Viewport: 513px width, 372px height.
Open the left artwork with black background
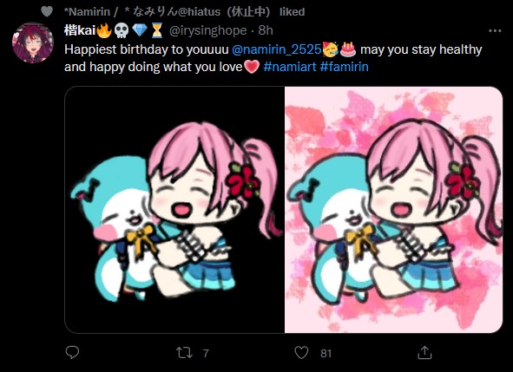(x=174, y=210)
